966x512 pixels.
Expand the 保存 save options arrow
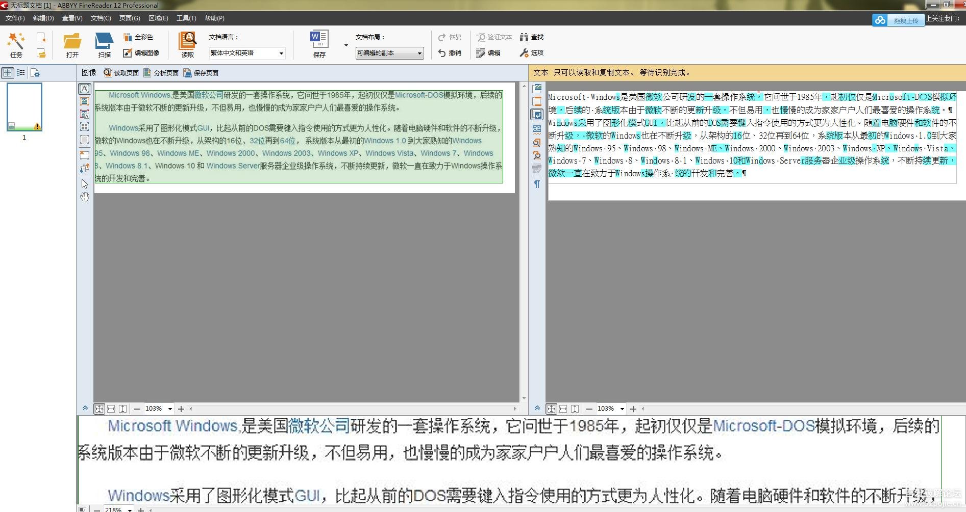[x=346, y=45]
